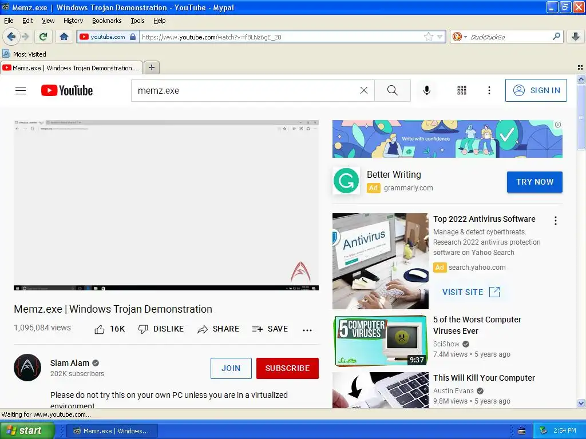Open the browser home page icon
Screen dimensions: 586x439
tap(64, 37)
